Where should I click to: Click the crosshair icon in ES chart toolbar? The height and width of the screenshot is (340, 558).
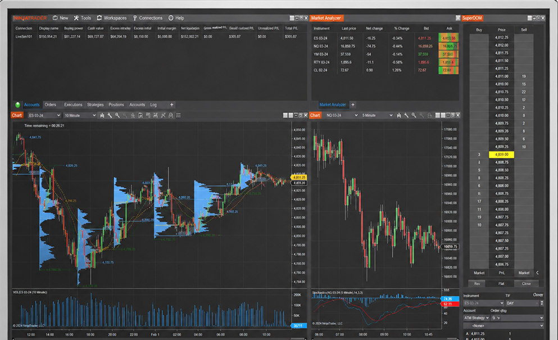133,115
